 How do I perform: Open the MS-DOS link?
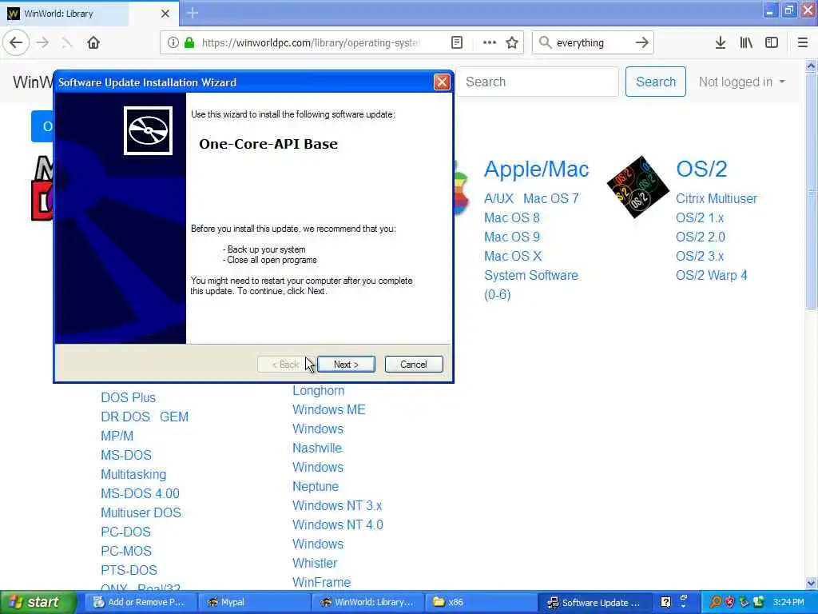click(125, 455)
